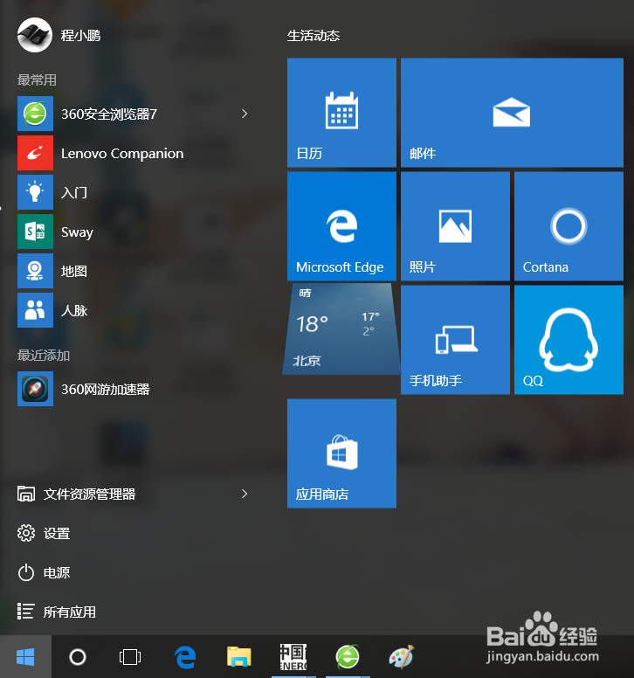Launch the Microsoft Edge tile
This screenshot has width=634, height=678.
[x=341, y=226]
